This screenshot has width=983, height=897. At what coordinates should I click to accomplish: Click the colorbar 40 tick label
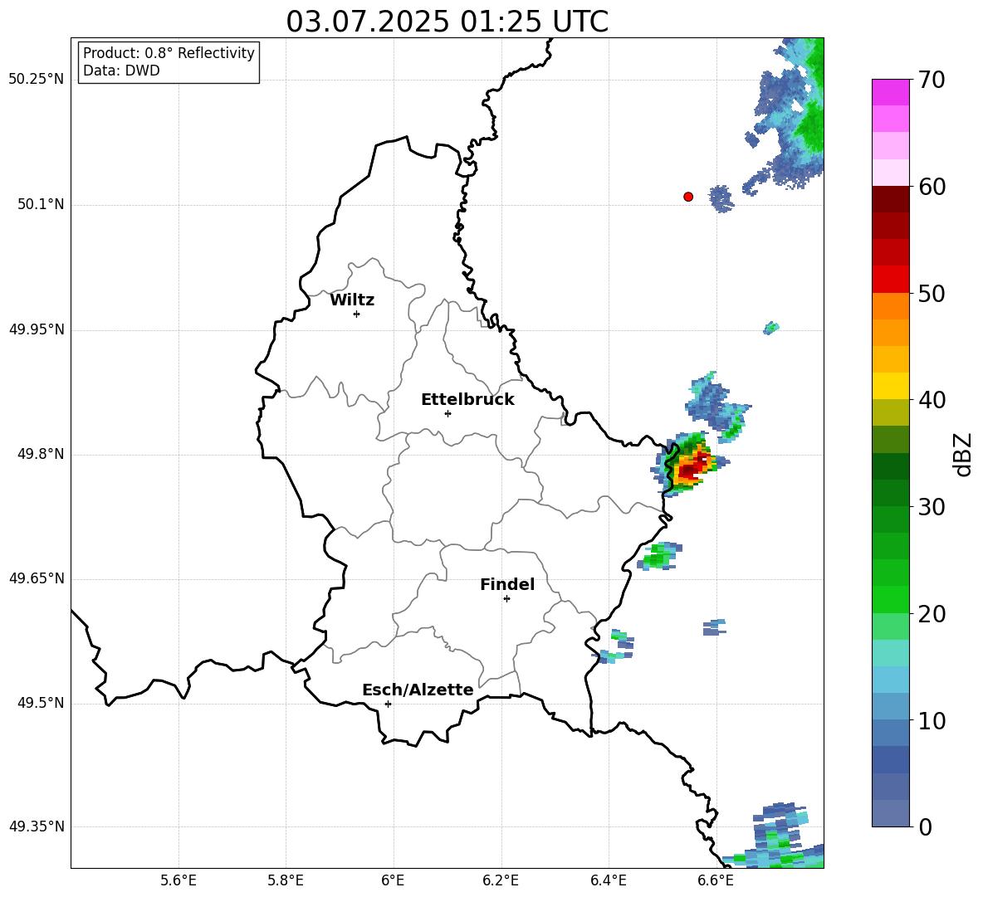point(932,400)
